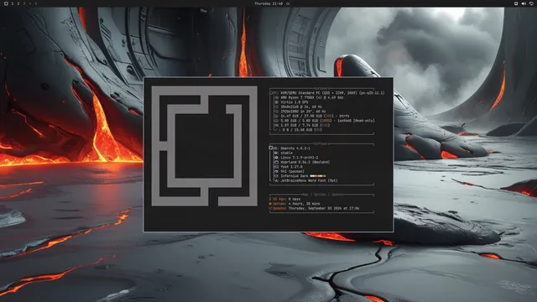The height and width of the screenshot is (302, 537).
Task: Click the rightmost system tray icon
Action: point(531,3)
